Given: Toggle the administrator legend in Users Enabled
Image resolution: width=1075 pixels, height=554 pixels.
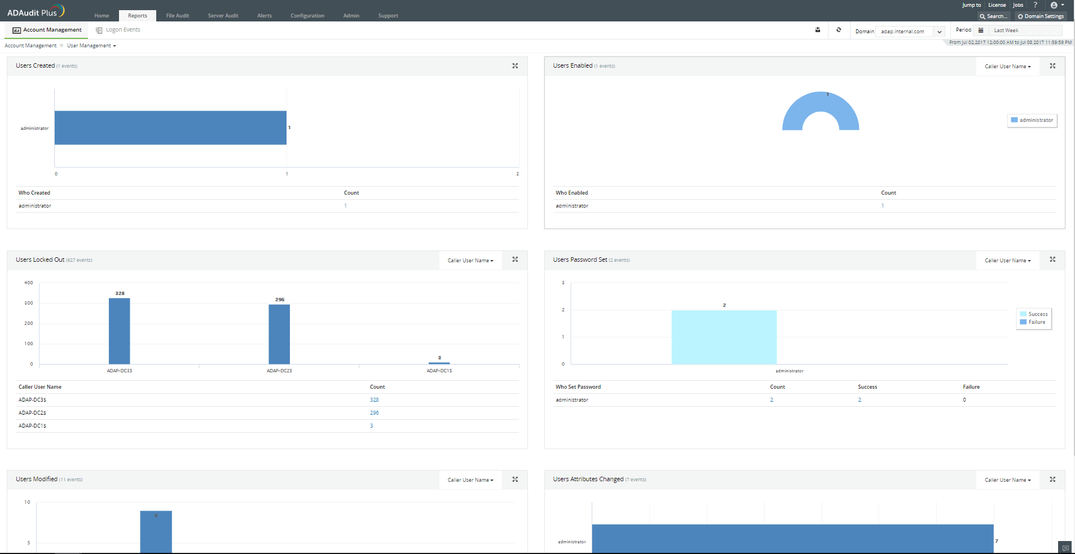Looking at the screenshot, I should pos(1032,120).
